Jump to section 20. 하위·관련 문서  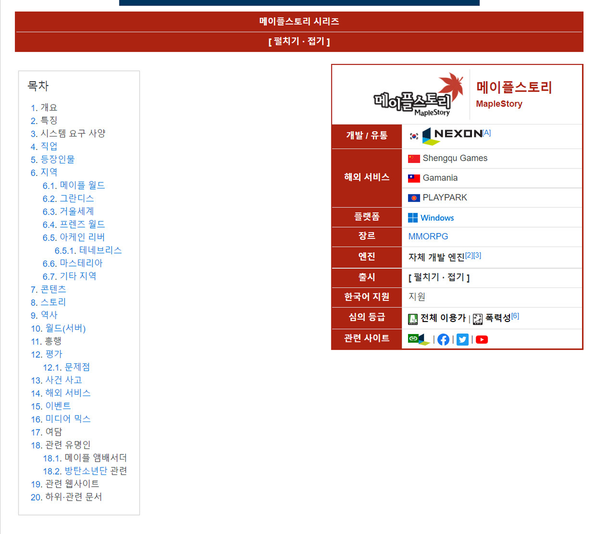pos(66,497)
